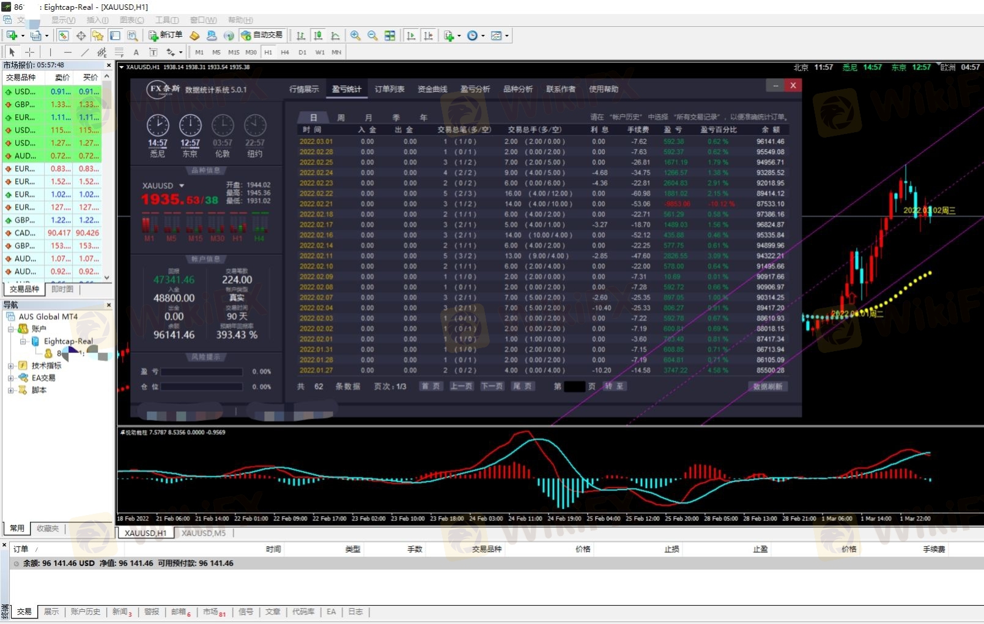Open the XAUUSD symbol dropdown arrow
This screenshot has width=984, height=624.
[182, 186]
